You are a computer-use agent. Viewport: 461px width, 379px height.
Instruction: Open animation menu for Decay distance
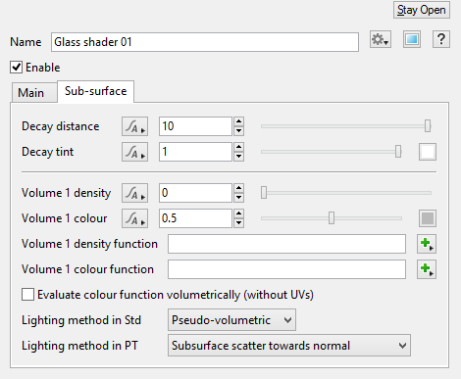(x=134, y=126)
